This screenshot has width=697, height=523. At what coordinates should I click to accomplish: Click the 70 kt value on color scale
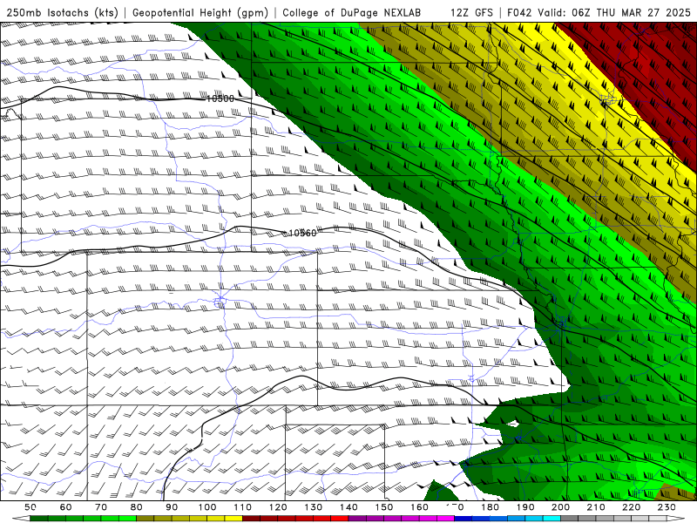tap(101, 507)
